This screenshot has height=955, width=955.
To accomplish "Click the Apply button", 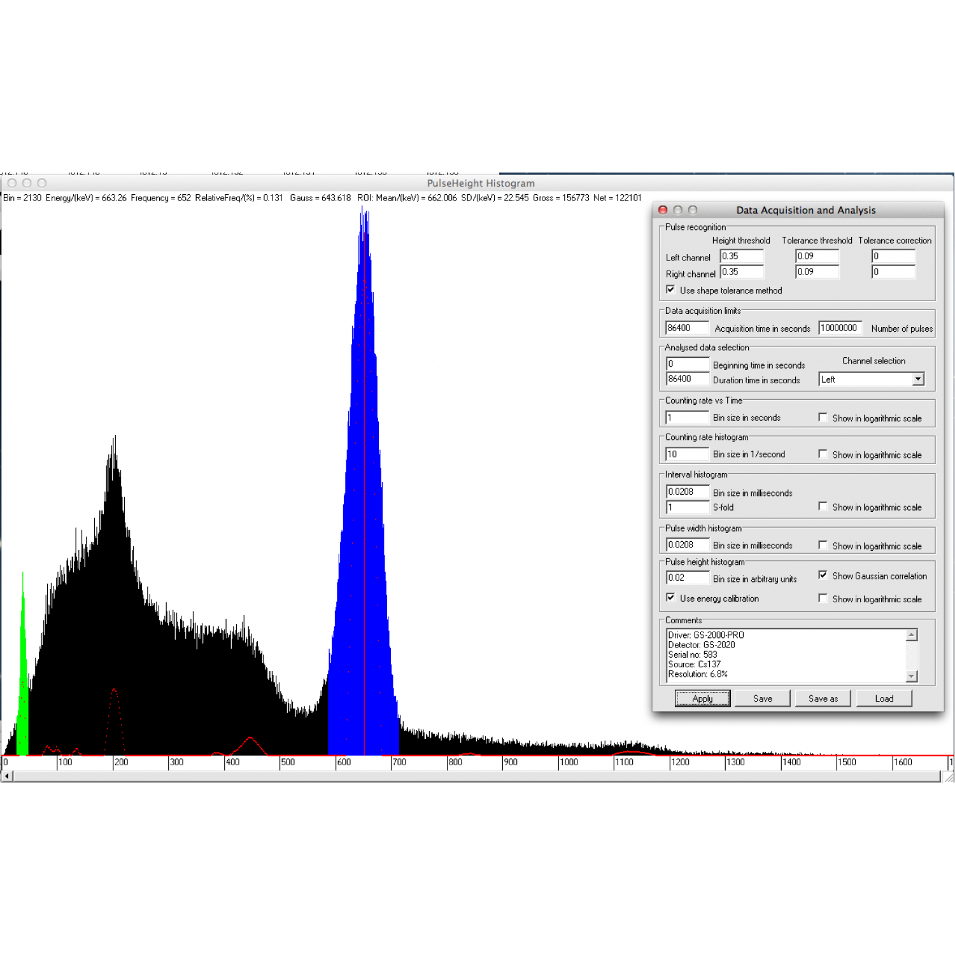I will pos(702,698).
